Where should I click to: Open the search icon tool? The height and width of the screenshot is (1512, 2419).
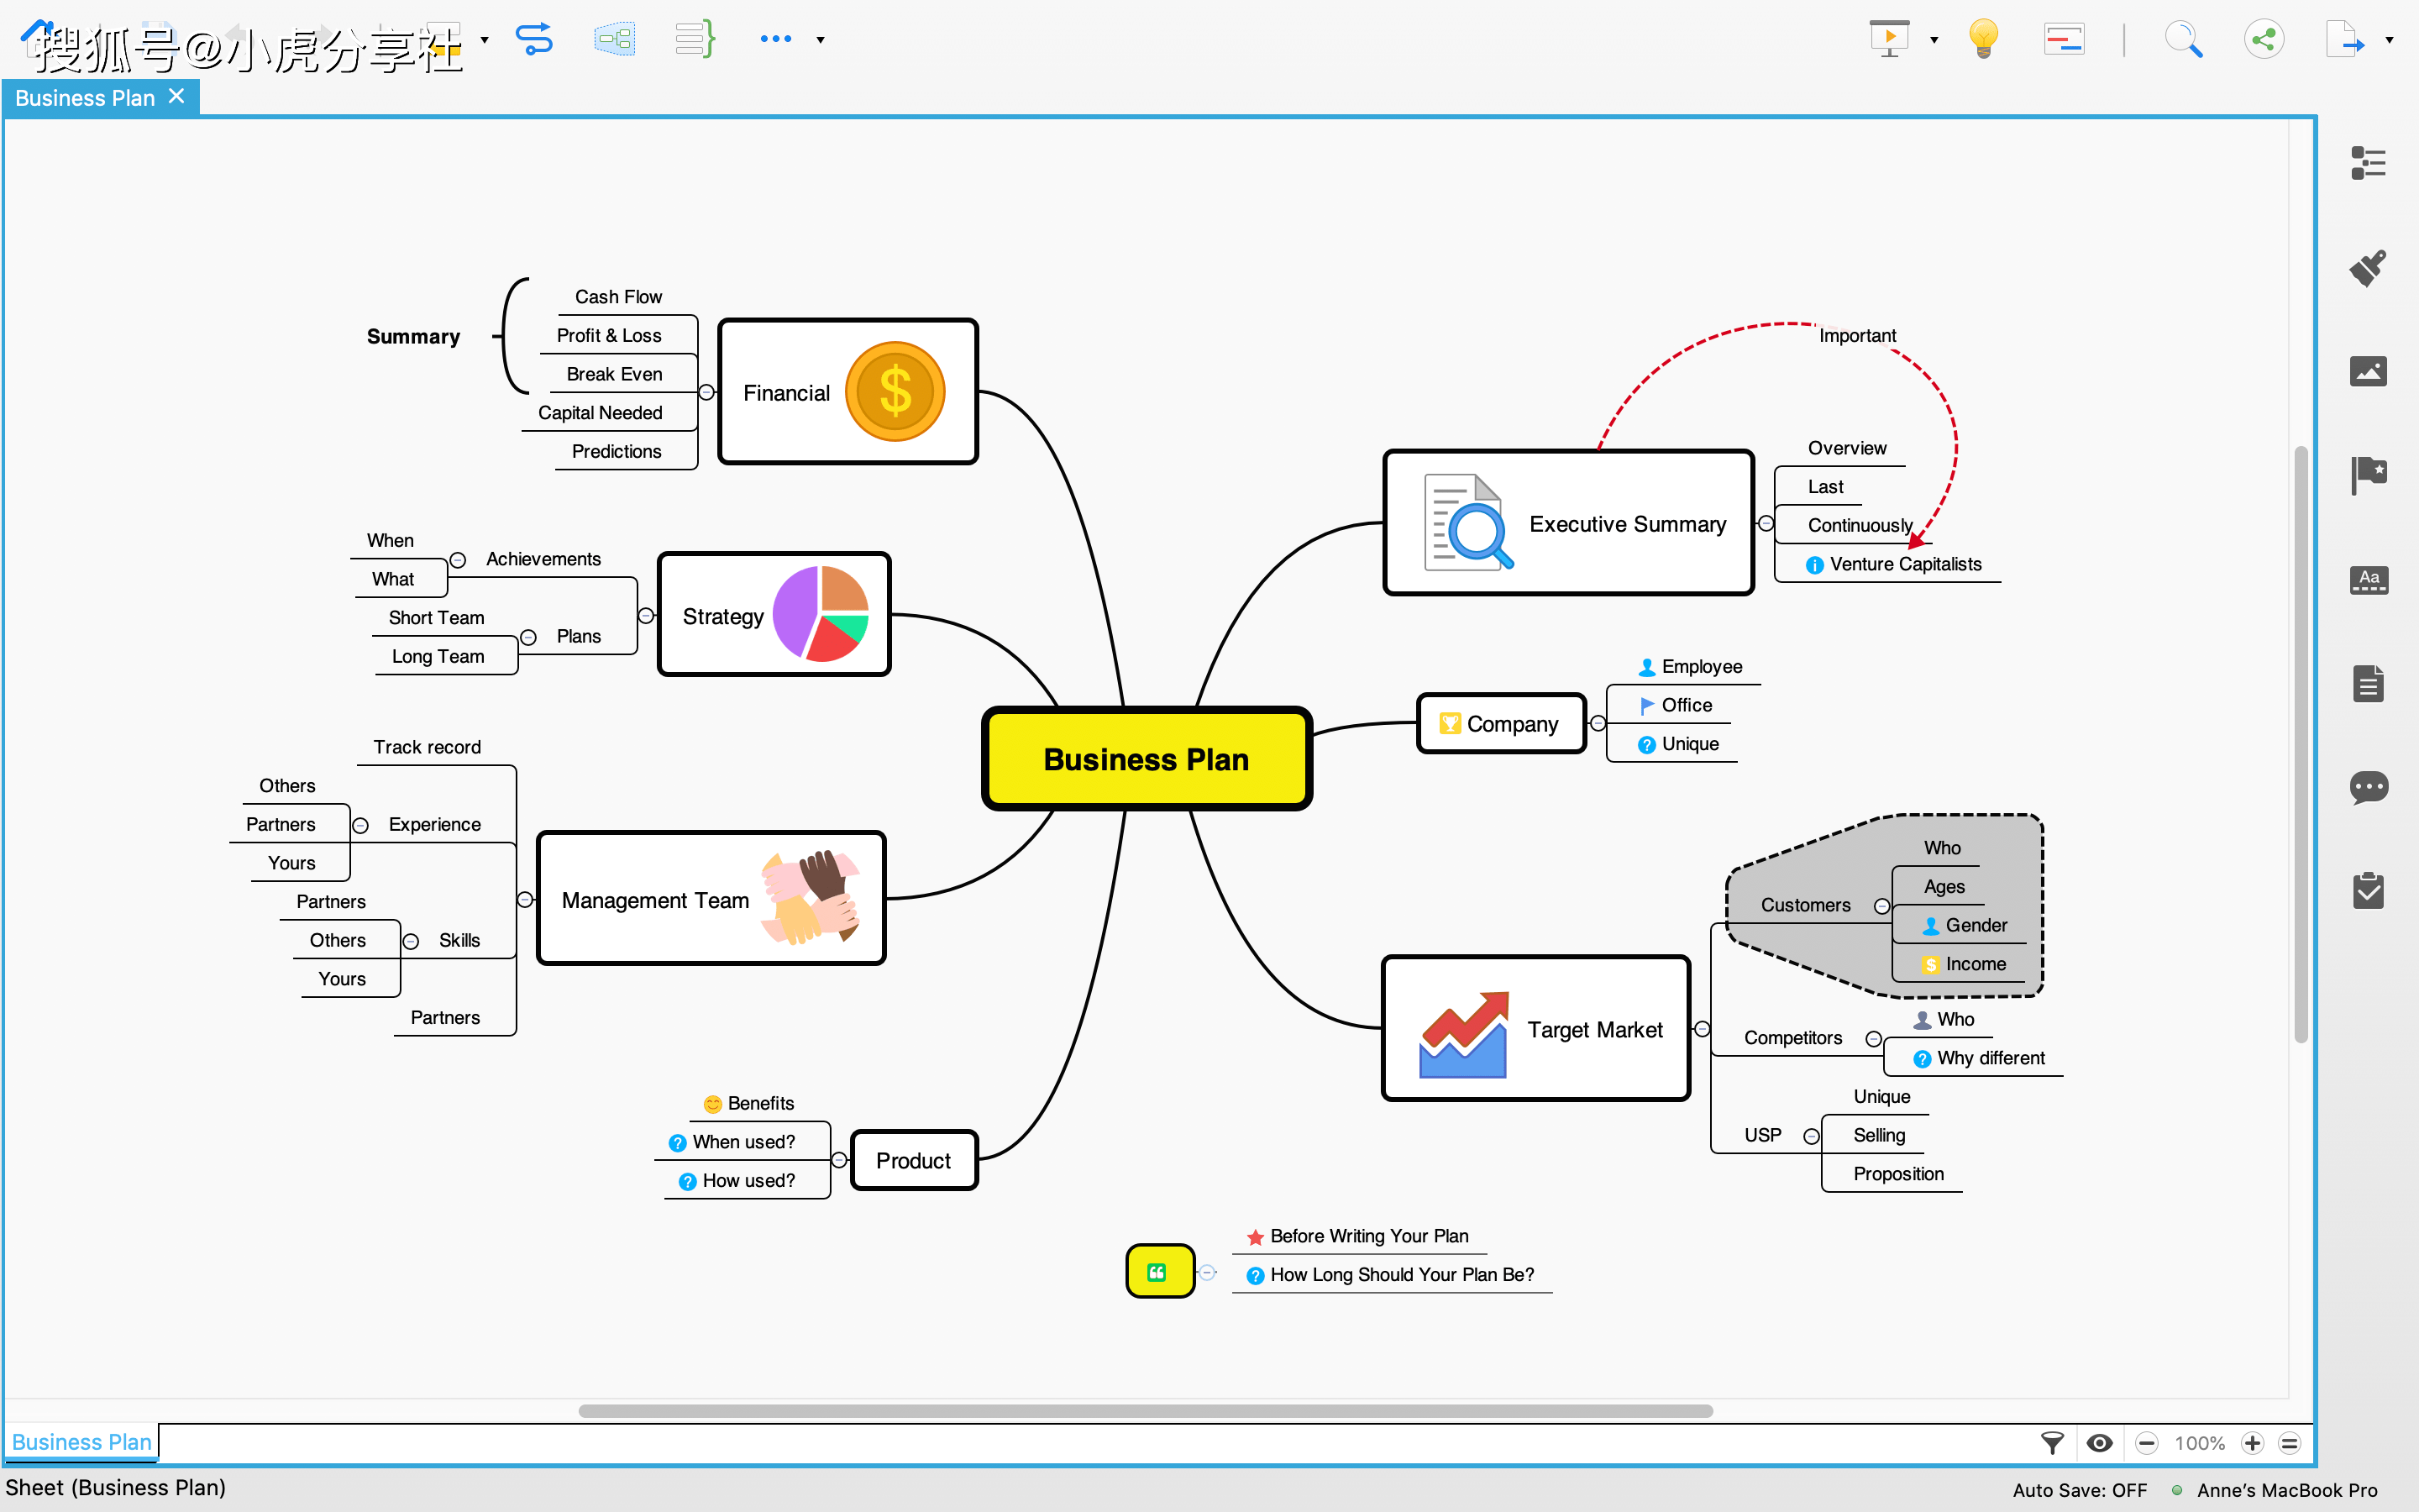tap(2184, 40)
